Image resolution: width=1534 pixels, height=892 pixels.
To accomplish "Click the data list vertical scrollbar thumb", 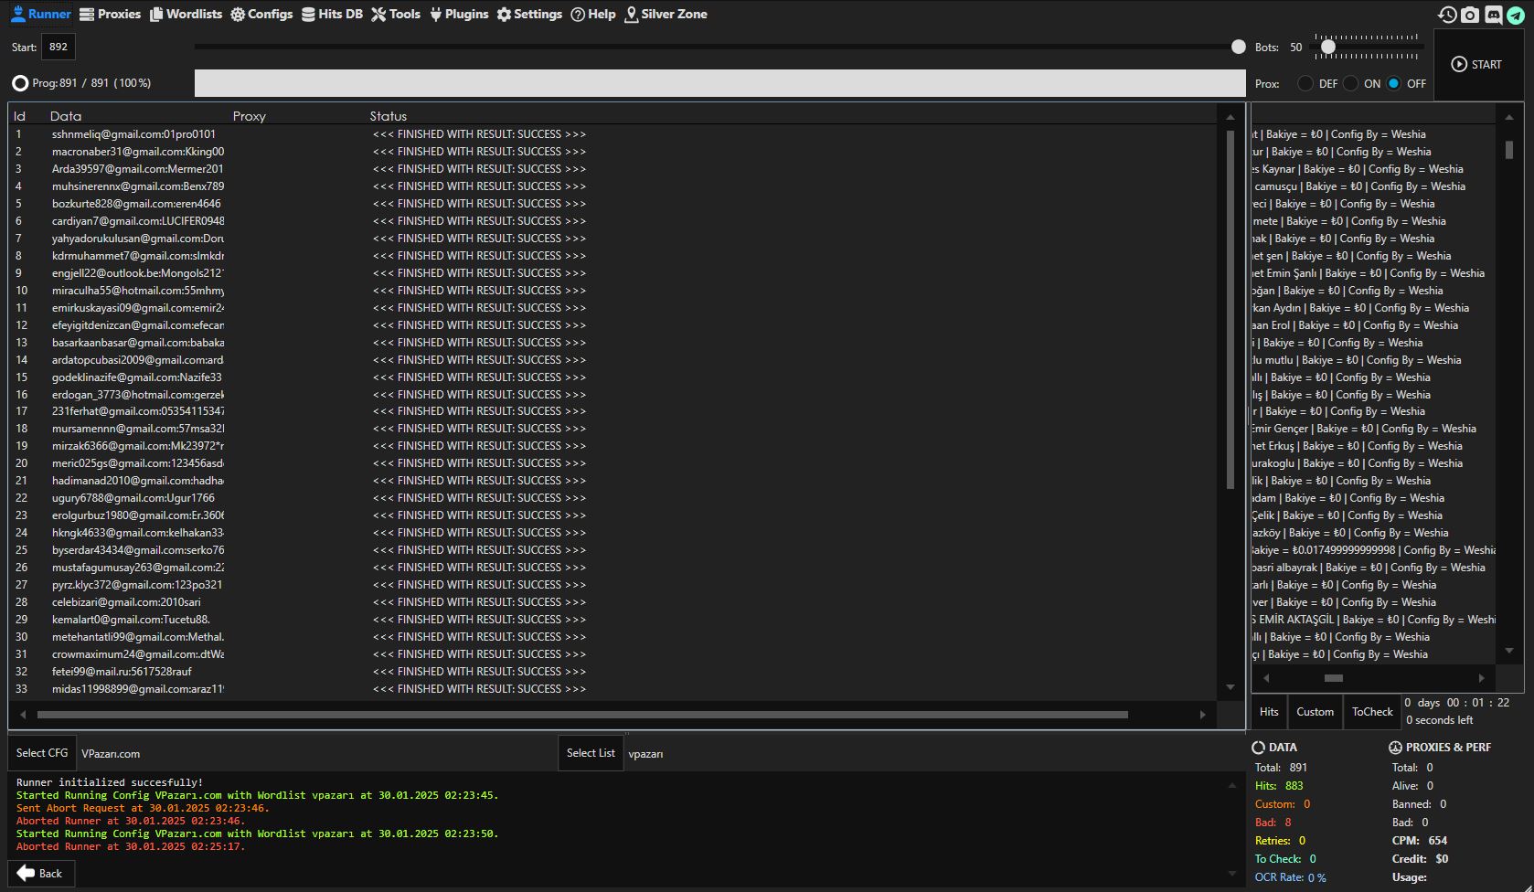I will [1230, 309].
